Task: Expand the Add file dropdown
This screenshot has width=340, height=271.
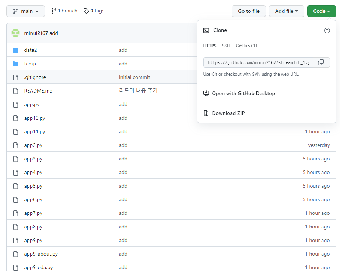Action: coord(287,11)
